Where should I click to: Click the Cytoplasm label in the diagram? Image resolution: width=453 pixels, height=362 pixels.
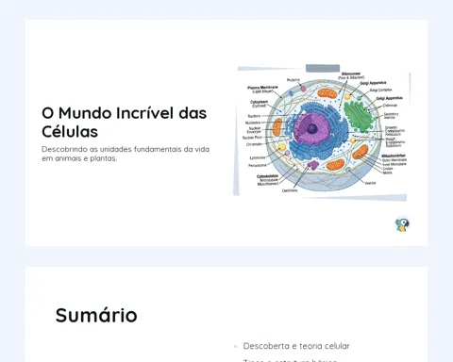[x=259, y=102]
